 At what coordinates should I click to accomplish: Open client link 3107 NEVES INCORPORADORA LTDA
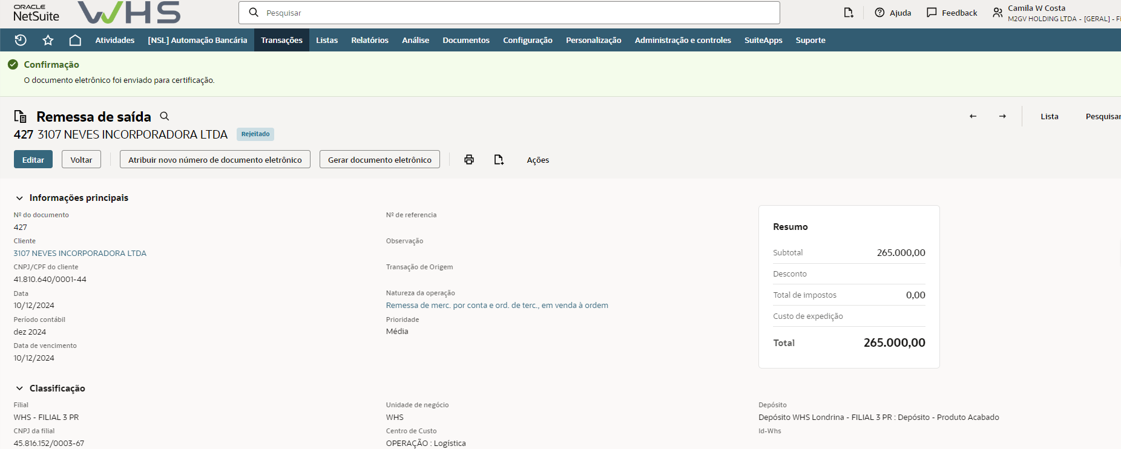coord(80,254)
